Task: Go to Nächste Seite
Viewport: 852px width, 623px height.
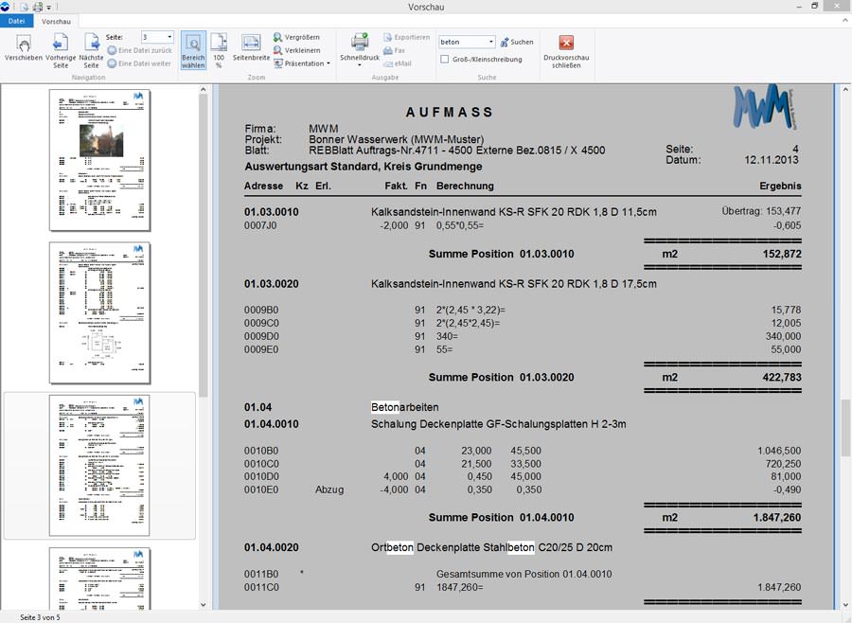Action: click(91, 50)
